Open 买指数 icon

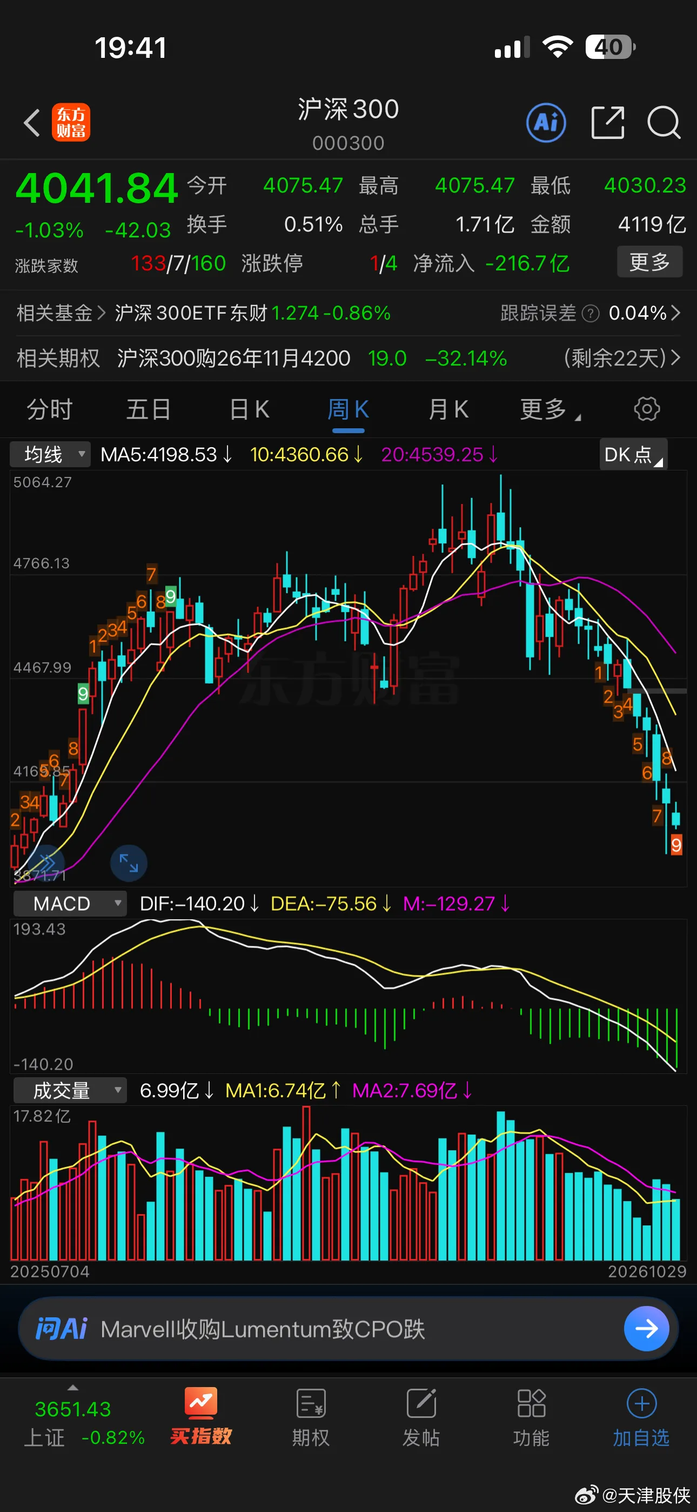click(x=200, y=1417)
